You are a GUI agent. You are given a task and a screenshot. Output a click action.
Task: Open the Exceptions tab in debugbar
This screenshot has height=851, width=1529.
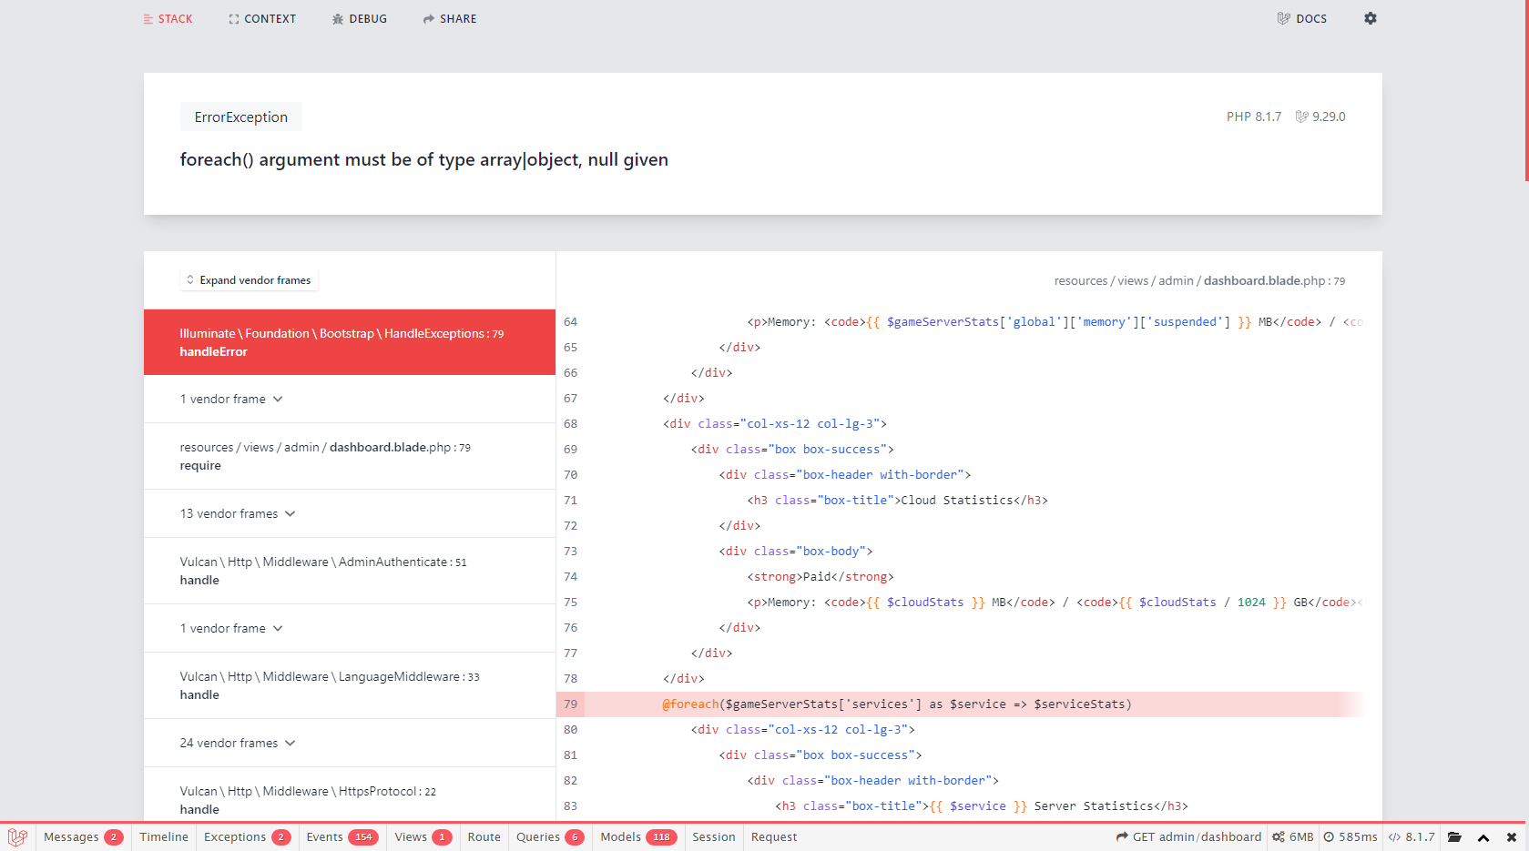246,837
